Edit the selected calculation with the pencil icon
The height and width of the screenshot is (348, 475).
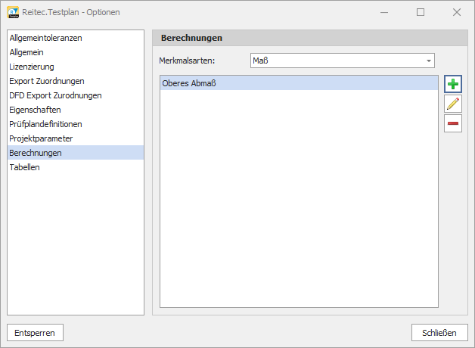(x=453, y=104)
